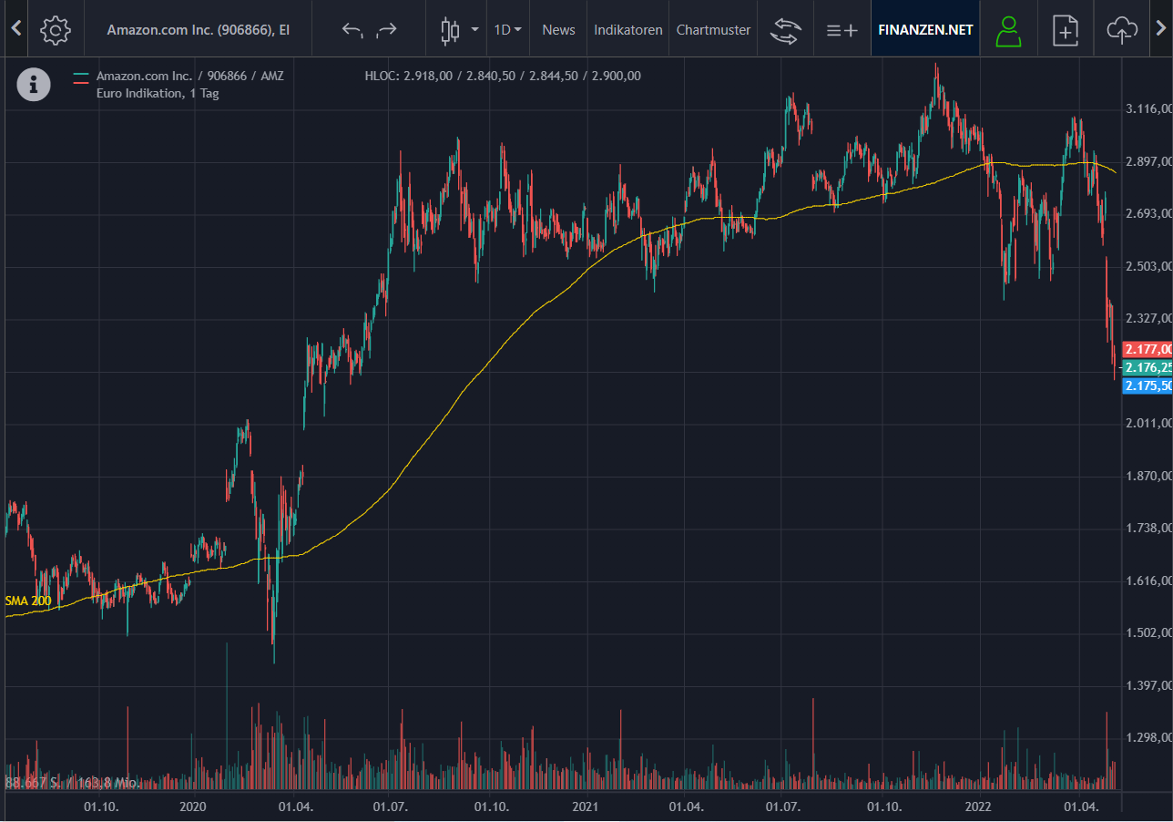Open the info icon beside Amazon legend
1173x822 pixels.
pyautogui.click(x=34, y=85)
